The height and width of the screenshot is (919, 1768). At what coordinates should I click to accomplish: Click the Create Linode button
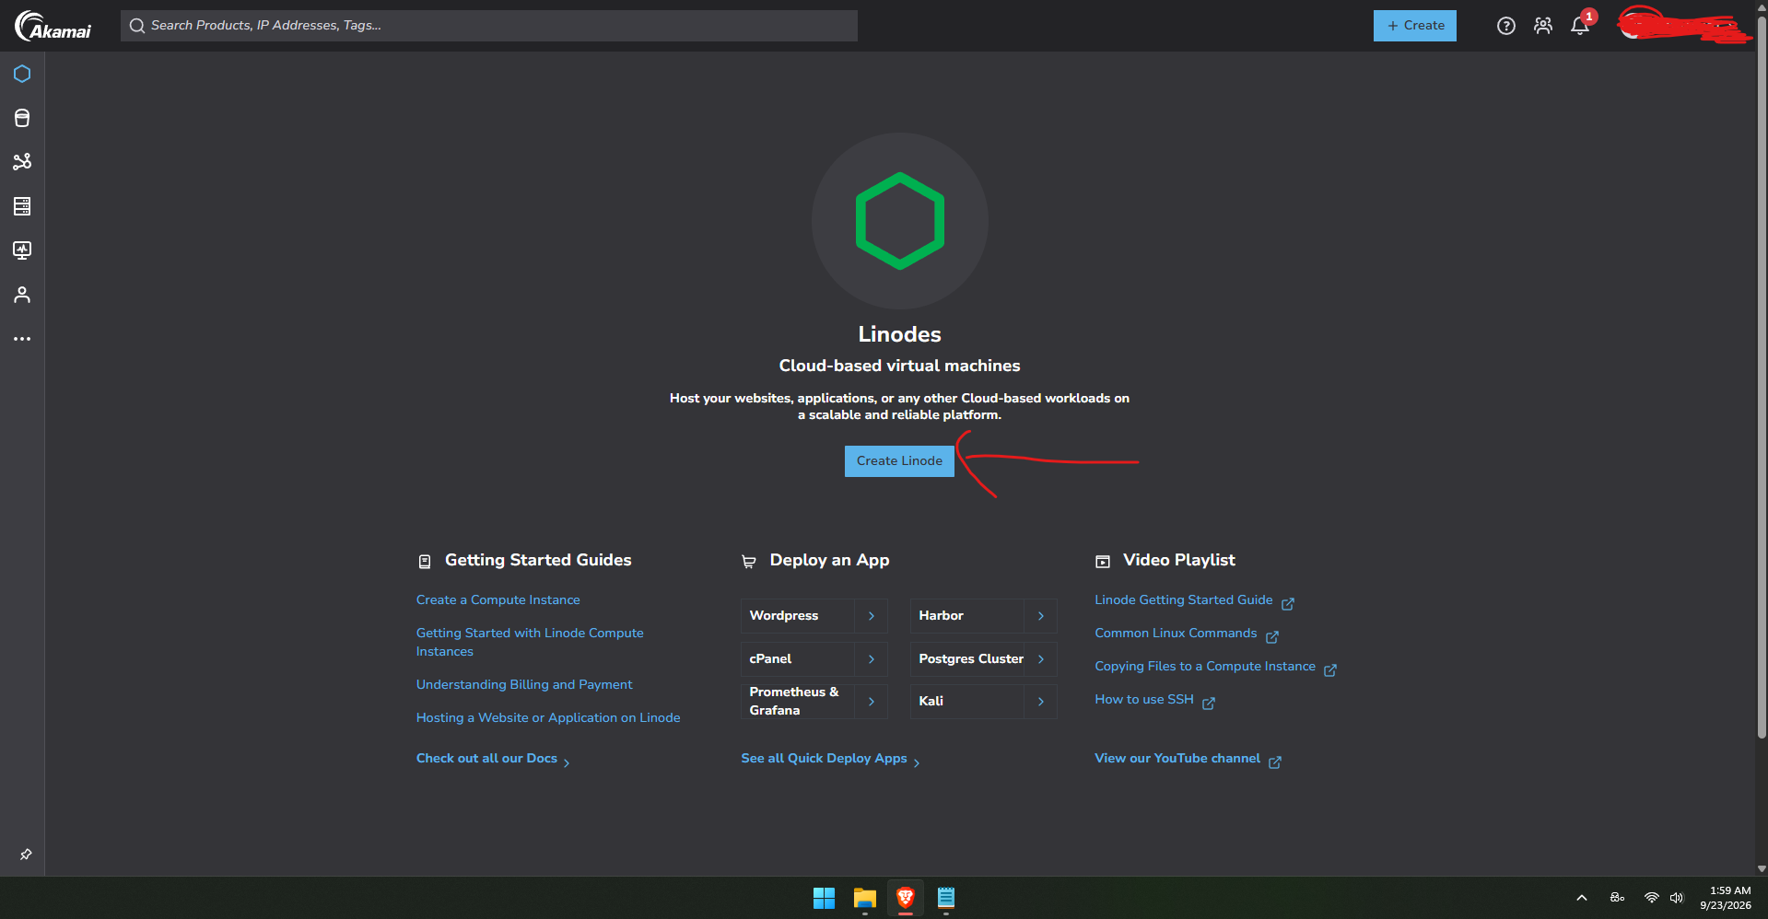[899, 461]
